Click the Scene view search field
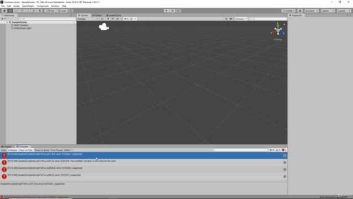This screenshot has width=353, height=199. pyautogui.click(x=268, y=19)
